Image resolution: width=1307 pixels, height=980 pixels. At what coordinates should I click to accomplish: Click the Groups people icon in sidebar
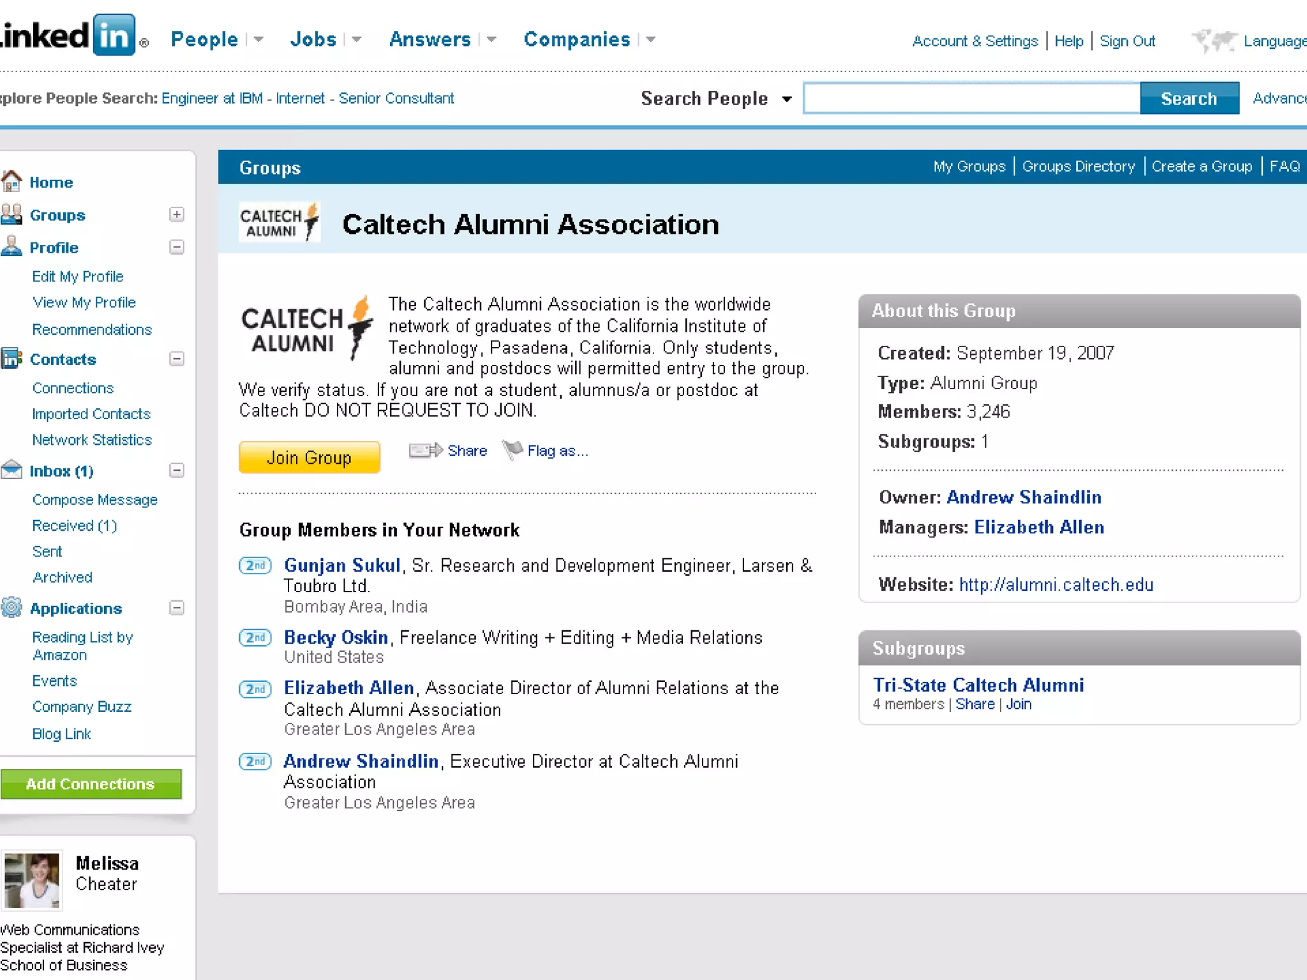pyautogui.click(x=11, y=214)
